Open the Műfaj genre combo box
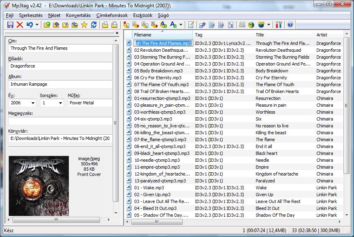 pyautogui.click(x=90, y=103)
